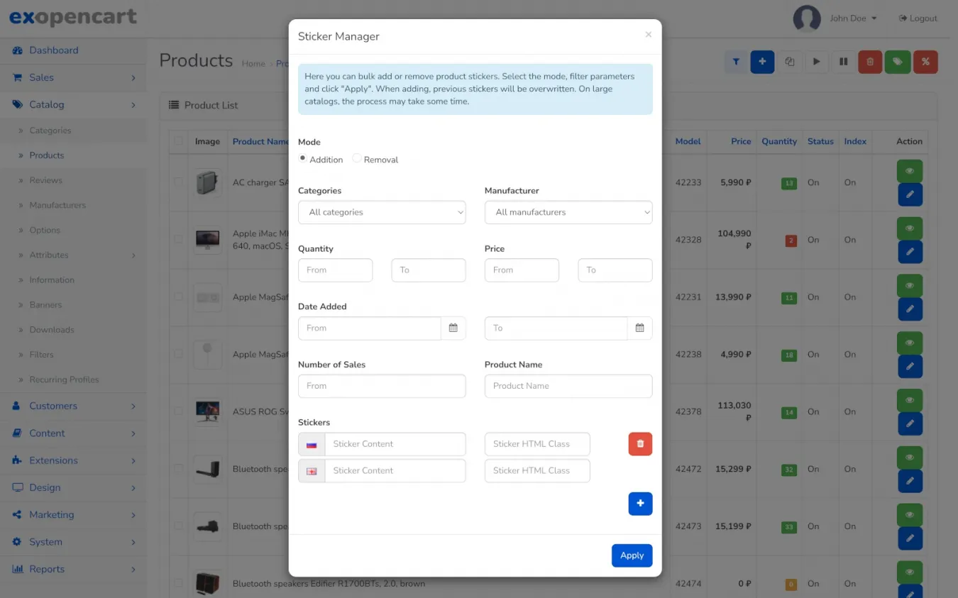Click the filter icon in the Products toolbar

pos(736,62)
